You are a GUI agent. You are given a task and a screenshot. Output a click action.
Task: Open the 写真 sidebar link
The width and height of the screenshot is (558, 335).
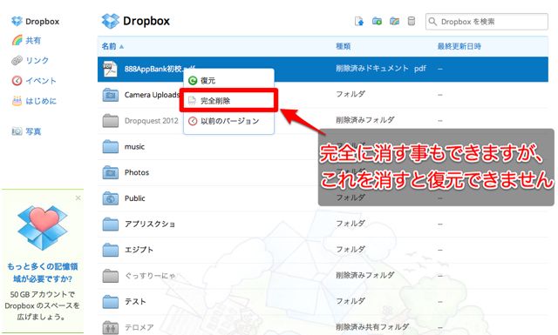(x=33, y=131)
